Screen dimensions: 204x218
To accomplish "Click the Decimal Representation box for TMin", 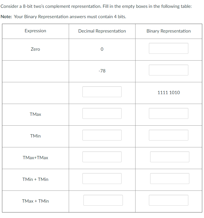I will (x=102, y=135).
